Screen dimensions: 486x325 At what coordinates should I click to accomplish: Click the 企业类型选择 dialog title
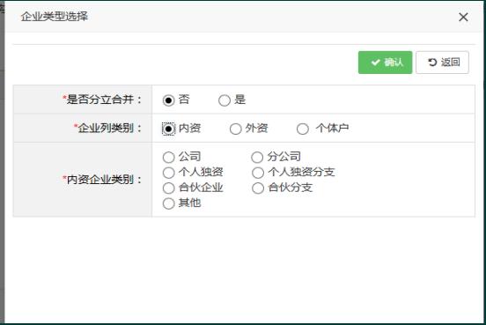point(55,17)
